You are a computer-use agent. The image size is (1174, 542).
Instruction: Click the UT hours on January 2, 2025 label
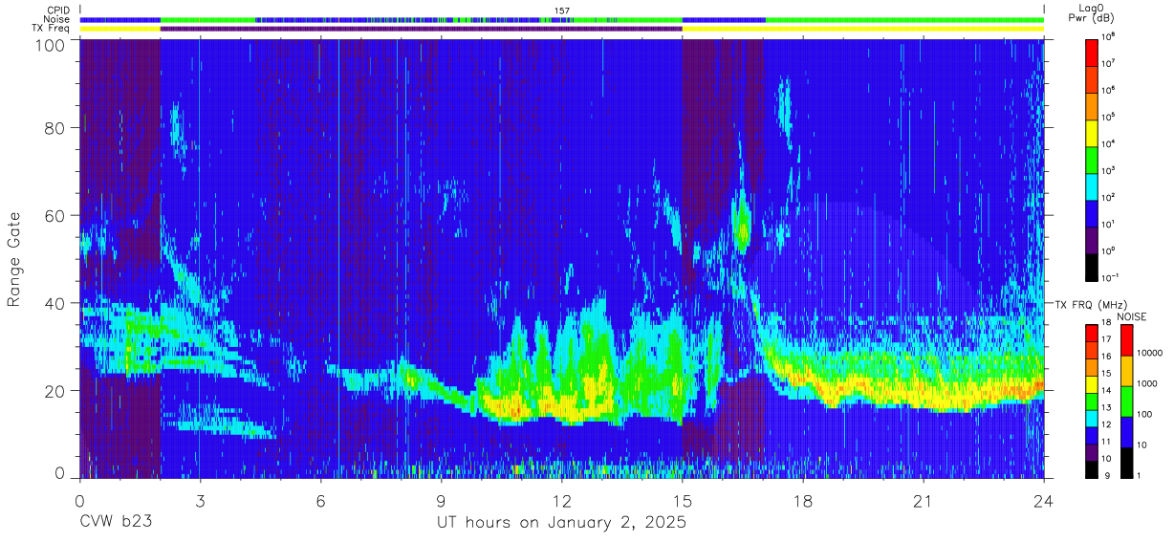click(x=561, y=524)
